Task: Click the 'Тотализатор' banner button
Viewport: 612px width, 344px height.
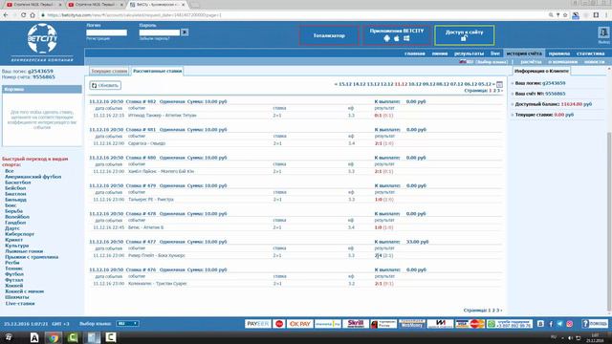Action: coord(329,35)
